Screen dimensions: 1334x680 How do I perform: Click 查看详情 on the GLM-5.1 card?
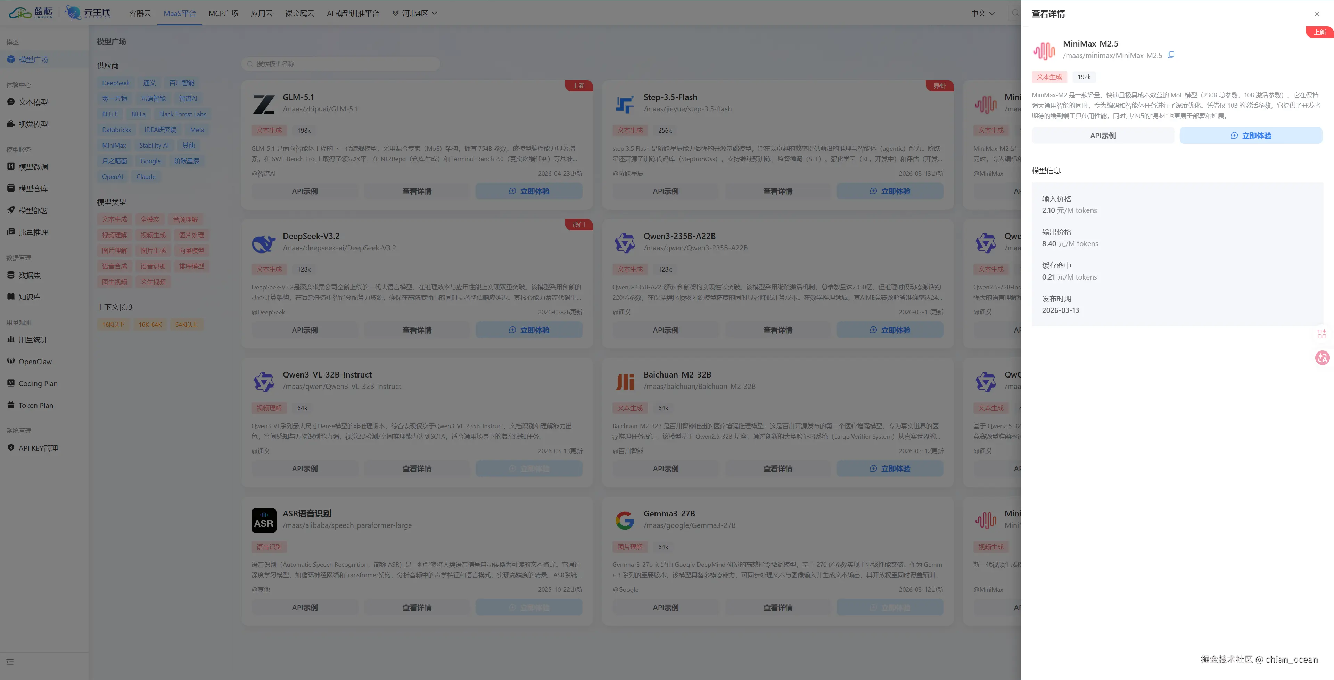pos(417,191)
